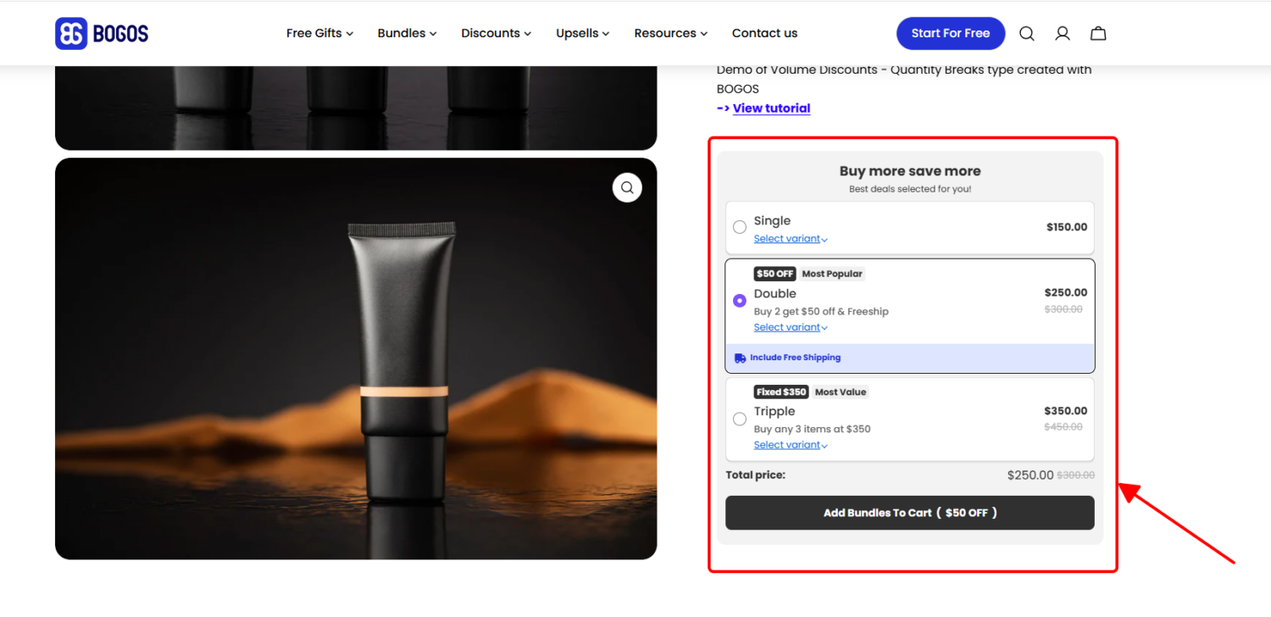This screenshot has width=1271, height=617.
Task: Open the site search icon
Action: click(x=1026, y=33)
